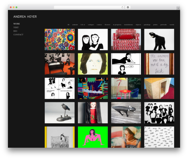Viewport: 188px width, 159px height.
Task: Open the two embracing figures drawing
Action: pyautogui.click(x=93, y=39)
